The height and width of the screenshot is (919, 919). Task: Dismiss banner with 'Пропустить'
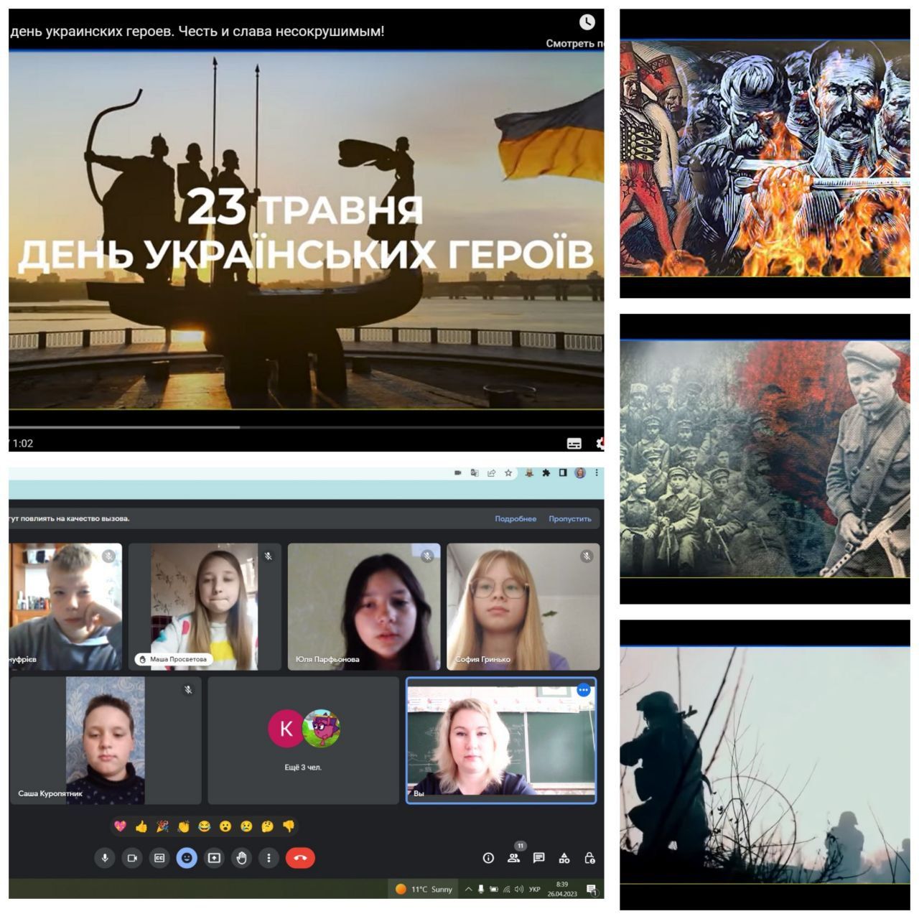569,518
